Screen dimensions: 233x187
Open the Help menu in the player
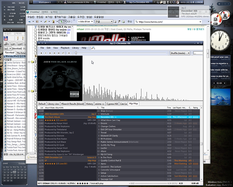point(84,48)
